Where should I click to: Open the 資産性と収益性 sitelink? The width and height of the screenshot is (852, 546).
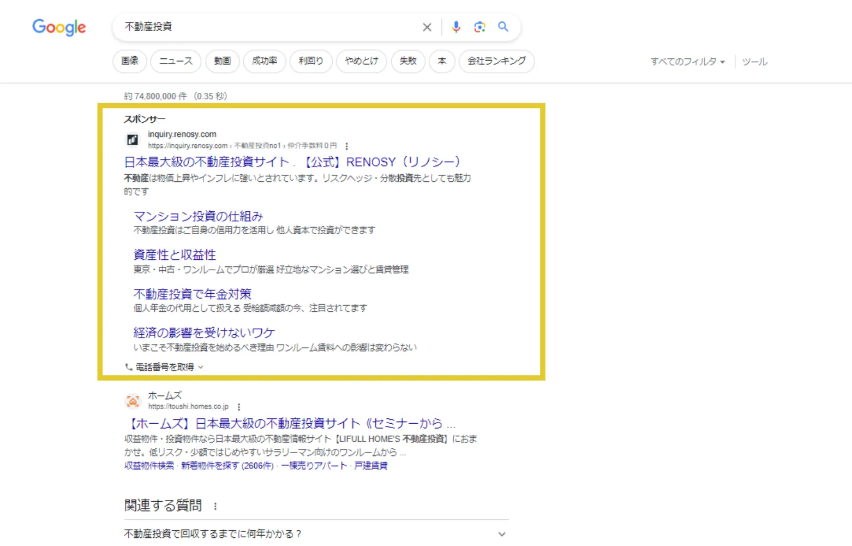[x=175, y=255]
